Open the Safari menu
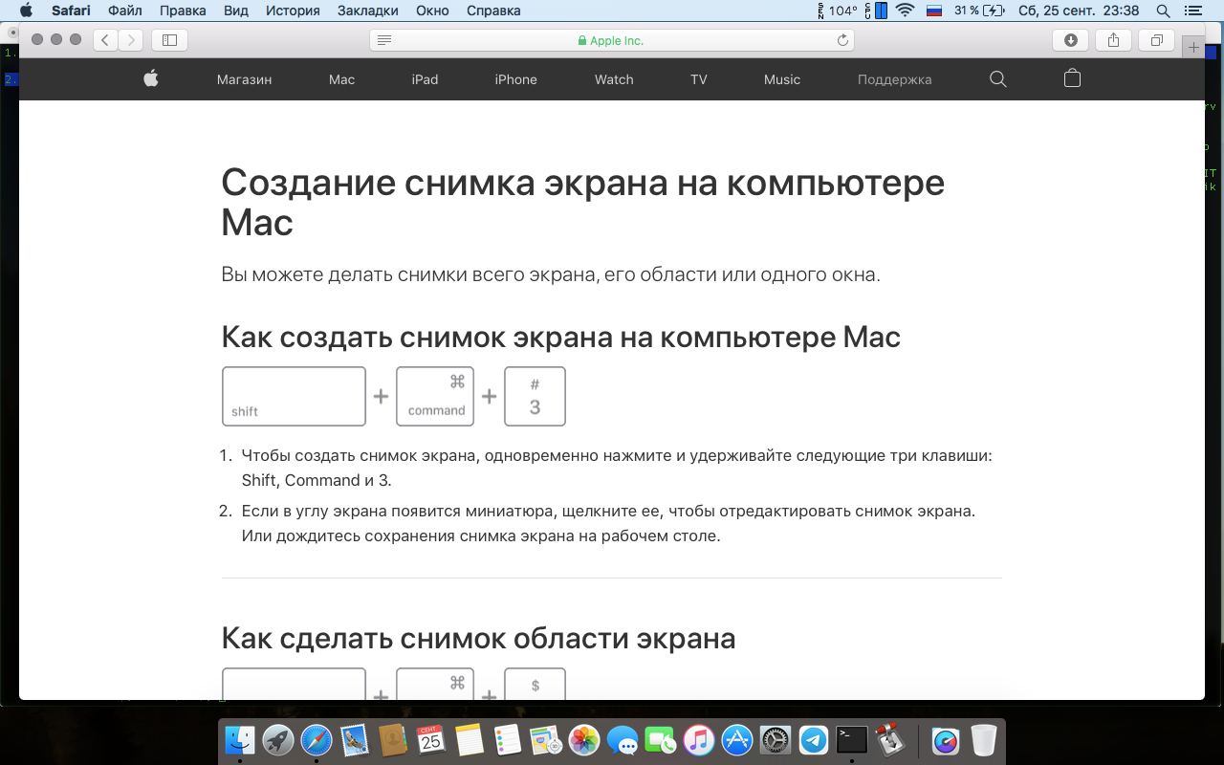 coord(71,11)
